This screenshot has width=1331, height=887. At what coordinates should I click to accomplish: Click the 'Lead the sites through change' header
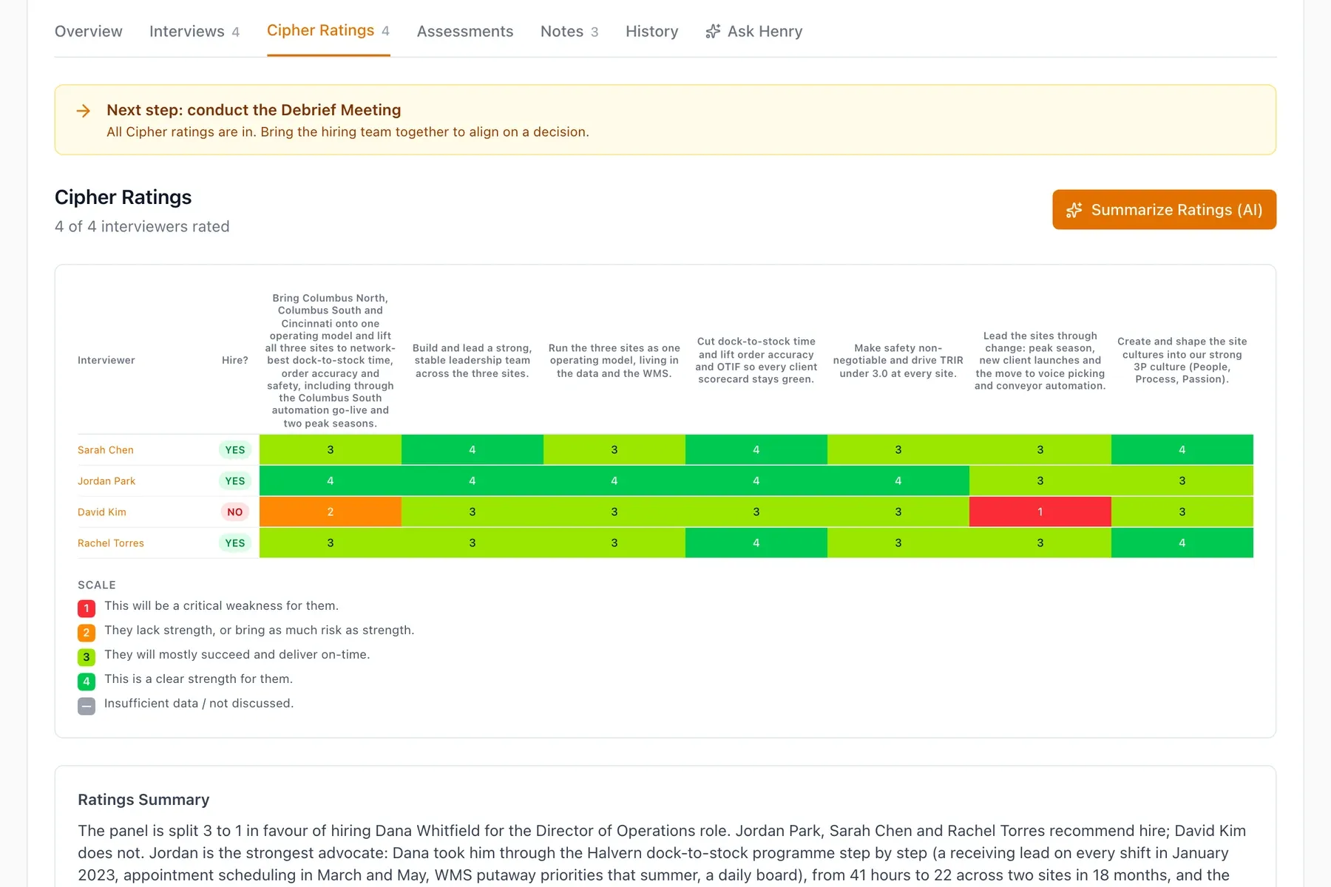pos(1040,361)
